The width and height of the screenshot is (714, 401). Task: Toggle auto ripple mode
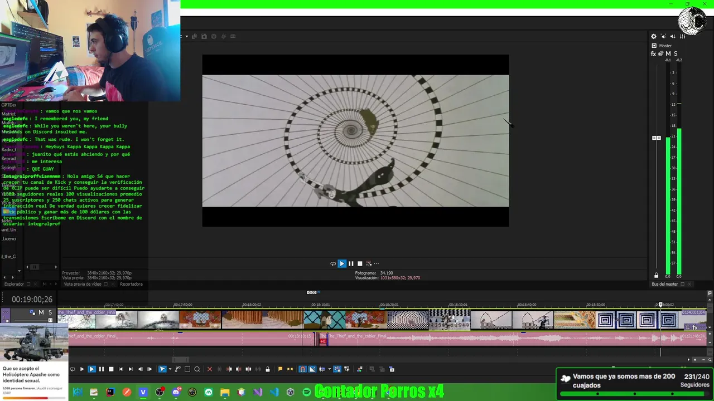tap(322, 369)
